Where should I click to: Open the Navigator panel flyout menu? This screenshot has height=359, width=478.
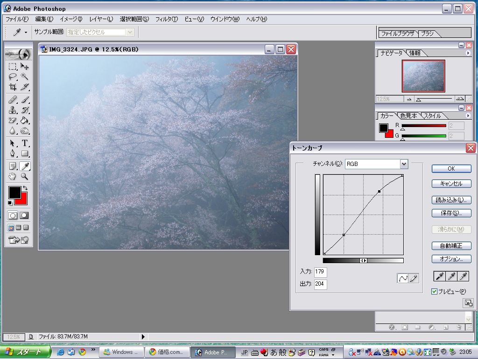click(x=468, y=53)
